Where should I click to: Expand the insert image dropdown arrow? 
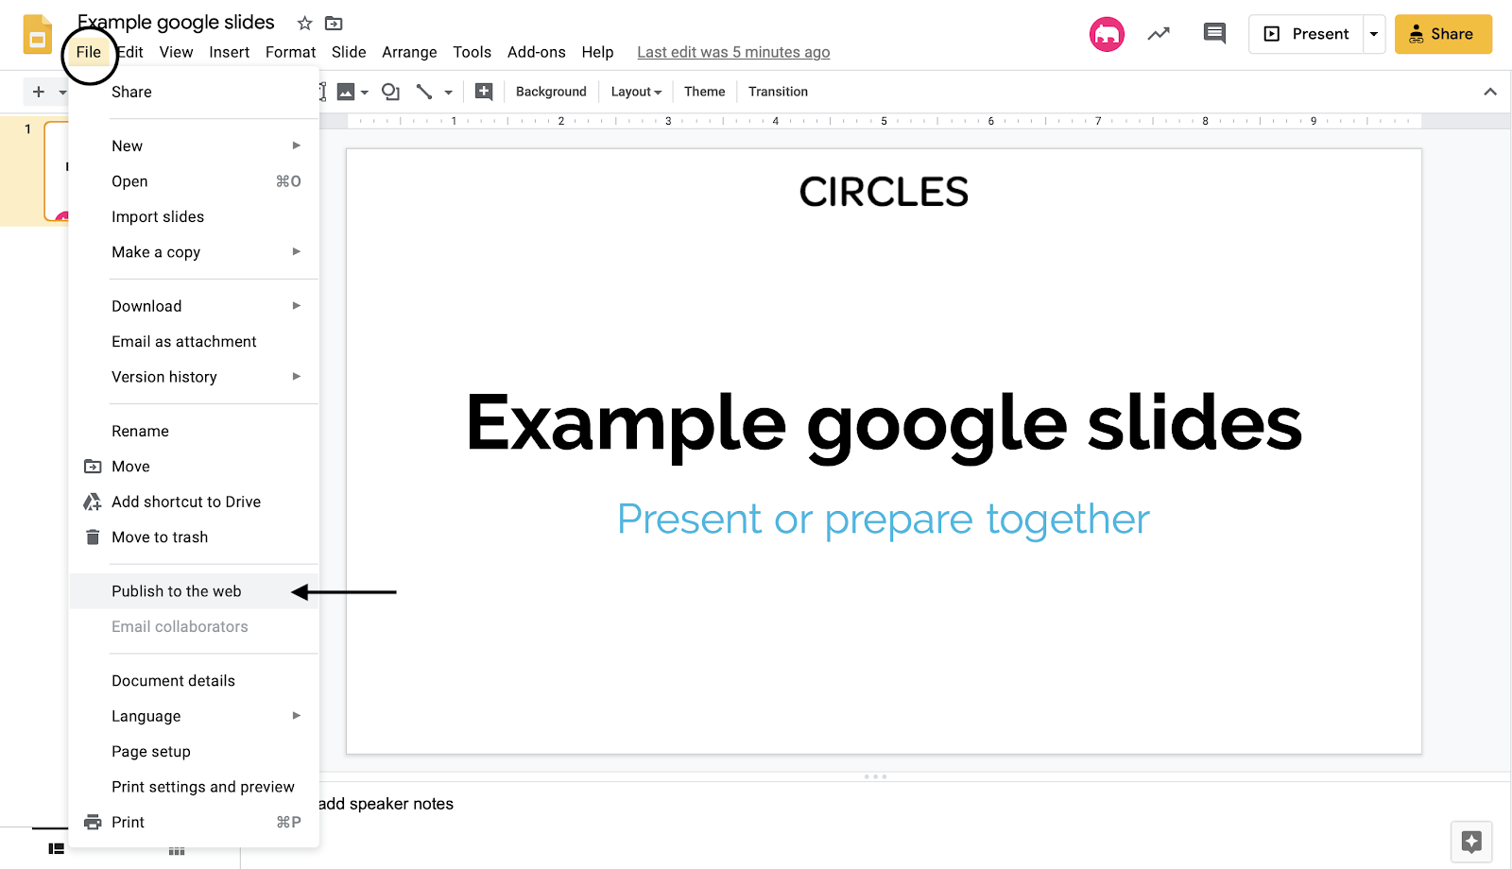coord(365,93)
